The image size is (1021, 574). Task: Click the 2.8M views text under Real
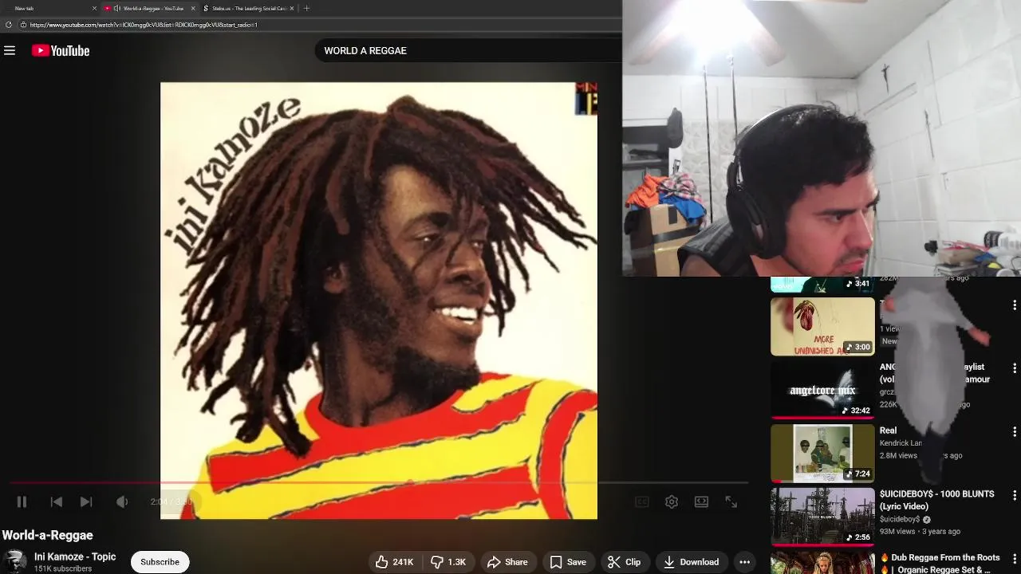coord(898,455)
